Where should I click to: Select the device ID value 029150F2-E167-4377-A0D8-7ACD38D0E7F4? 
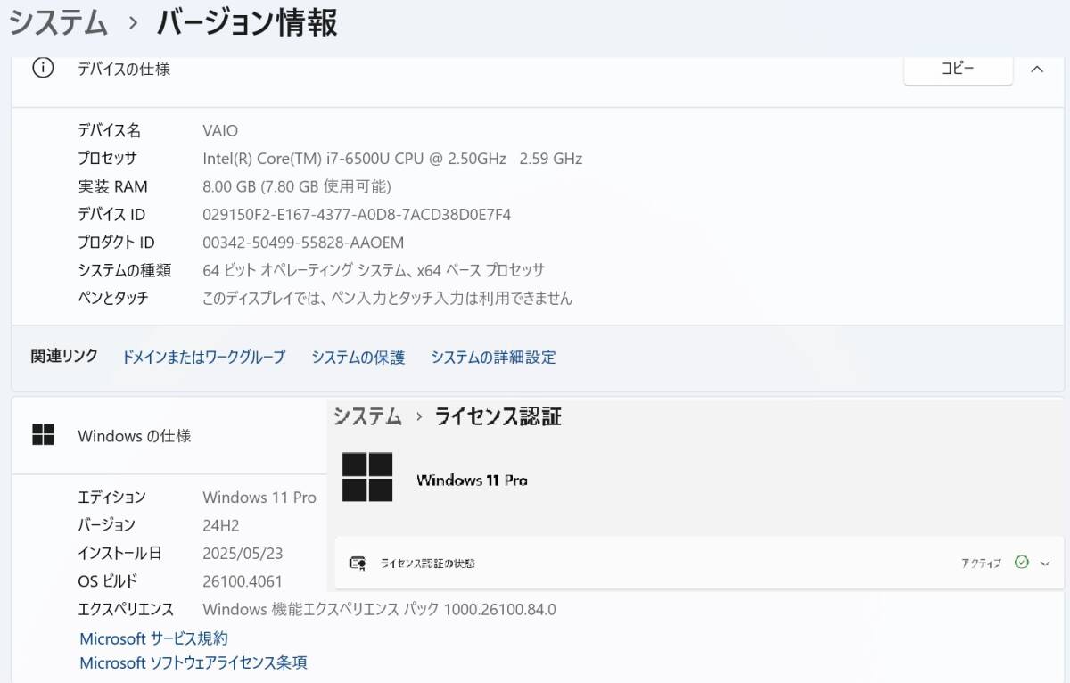357,215
